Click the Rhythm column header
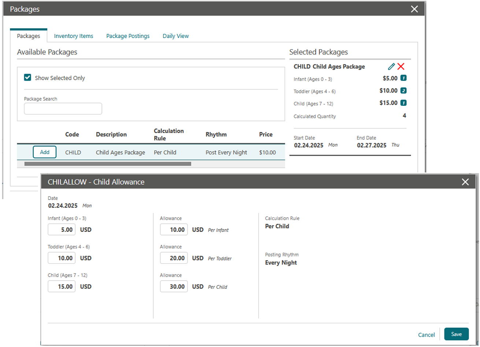Viewport: 480px width, 347px height. click(x=216, y=134)
